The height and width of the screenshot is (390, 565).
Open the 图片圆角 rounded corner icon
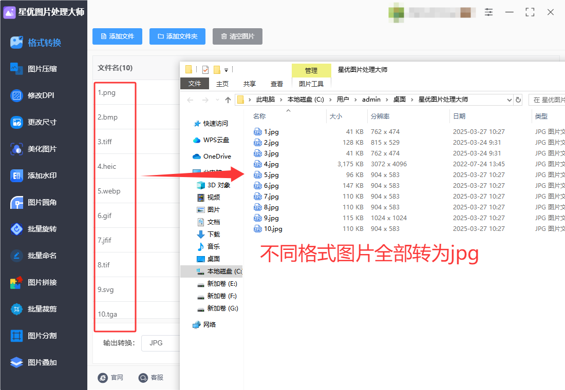[x=16, y=202]
